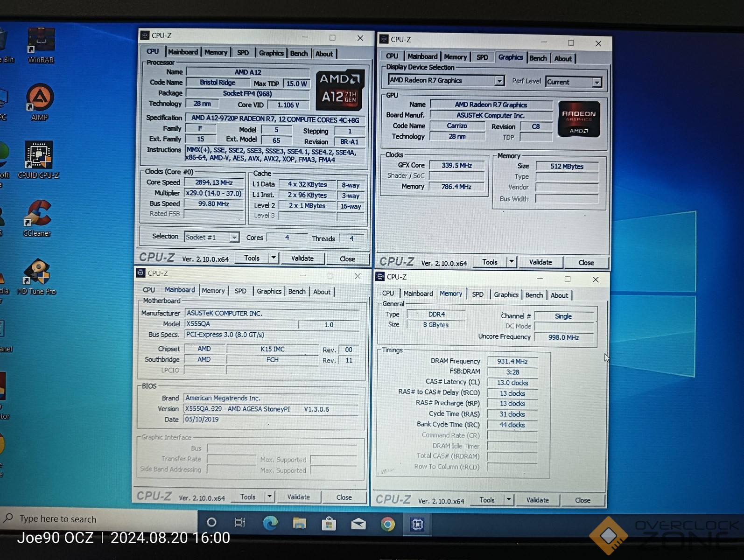
Task: Launch AIMP from the desktop
Action: pos(40,99)
